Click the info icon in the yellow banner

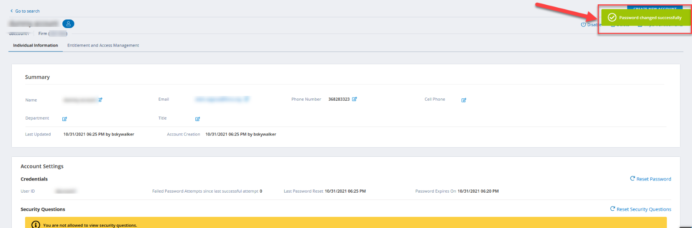pos(36,225)
